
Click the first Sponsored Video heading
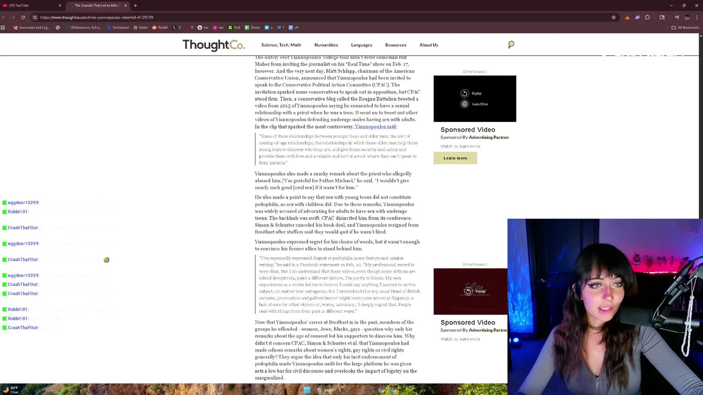pos(468,130)
